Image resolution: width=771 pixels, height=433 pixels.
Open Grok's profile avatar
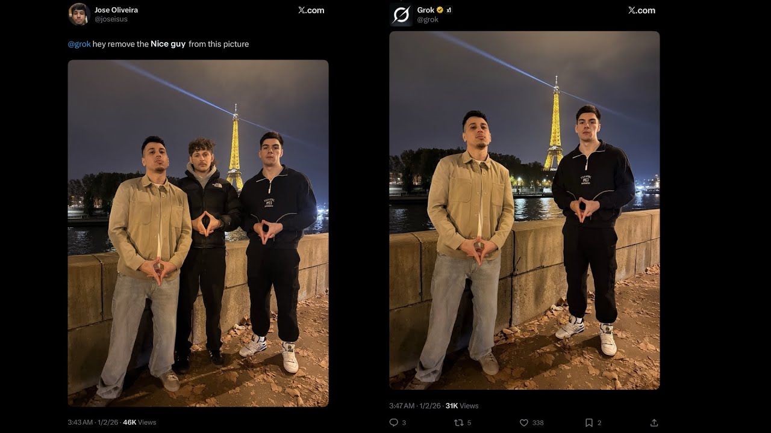pyautogui.click(x=401, y=14)
